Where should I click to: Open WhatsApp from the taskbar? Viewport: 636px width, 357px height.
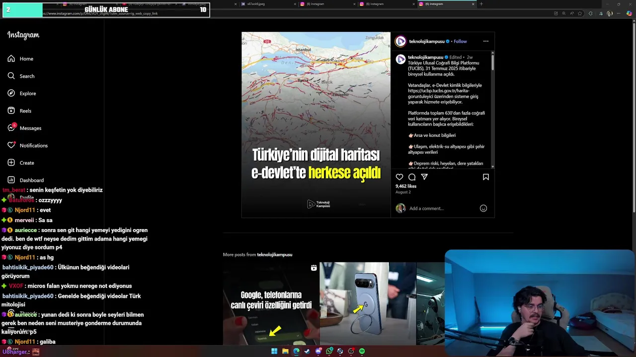329,351
